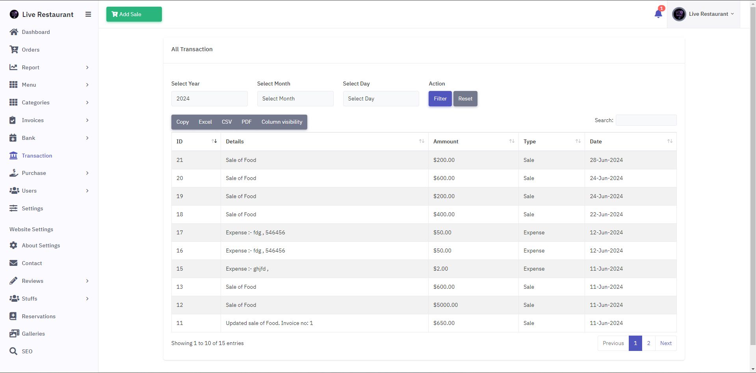This screenshot has height=373, width=756.
Task: Click the Contact envelope icon
Action: 13,263
